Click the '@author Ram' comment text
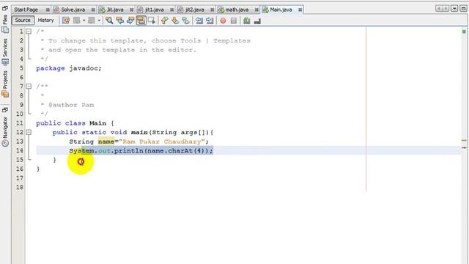 pyautogui.click(x=71, y=105)
